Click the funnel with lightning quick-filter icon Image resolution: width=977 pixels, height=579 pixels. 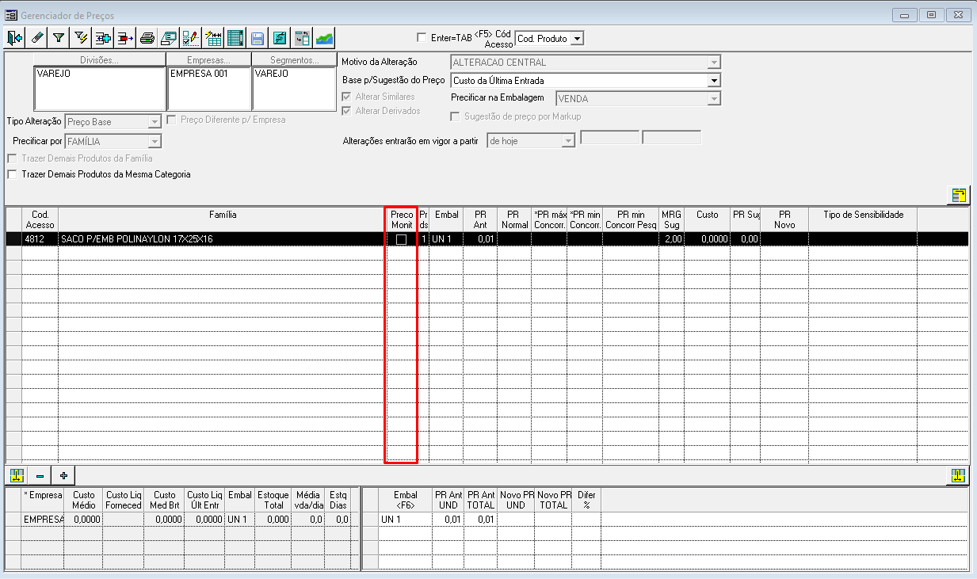pos(81,37)
